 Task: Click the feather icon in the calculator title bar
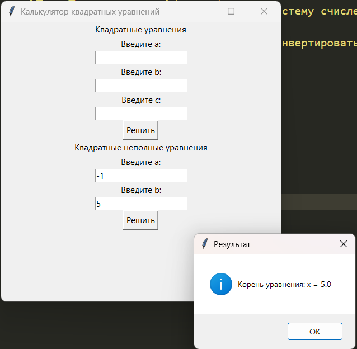coord(12,11)
